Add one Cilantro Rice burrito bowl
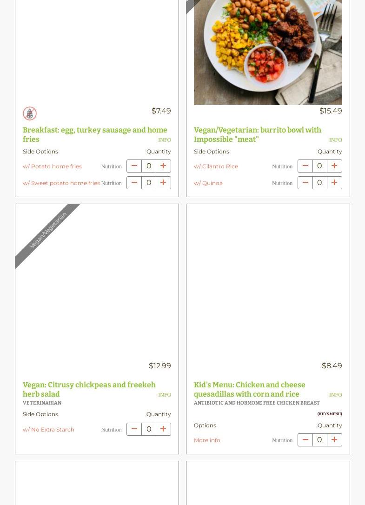Screen dimensions: 365x505 click(334, 166)
